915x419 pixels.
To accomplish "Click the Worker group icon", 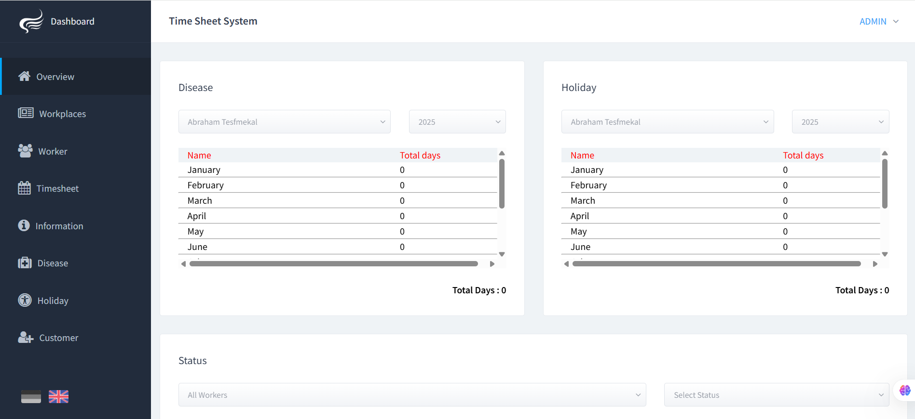I will click(25, 151).
